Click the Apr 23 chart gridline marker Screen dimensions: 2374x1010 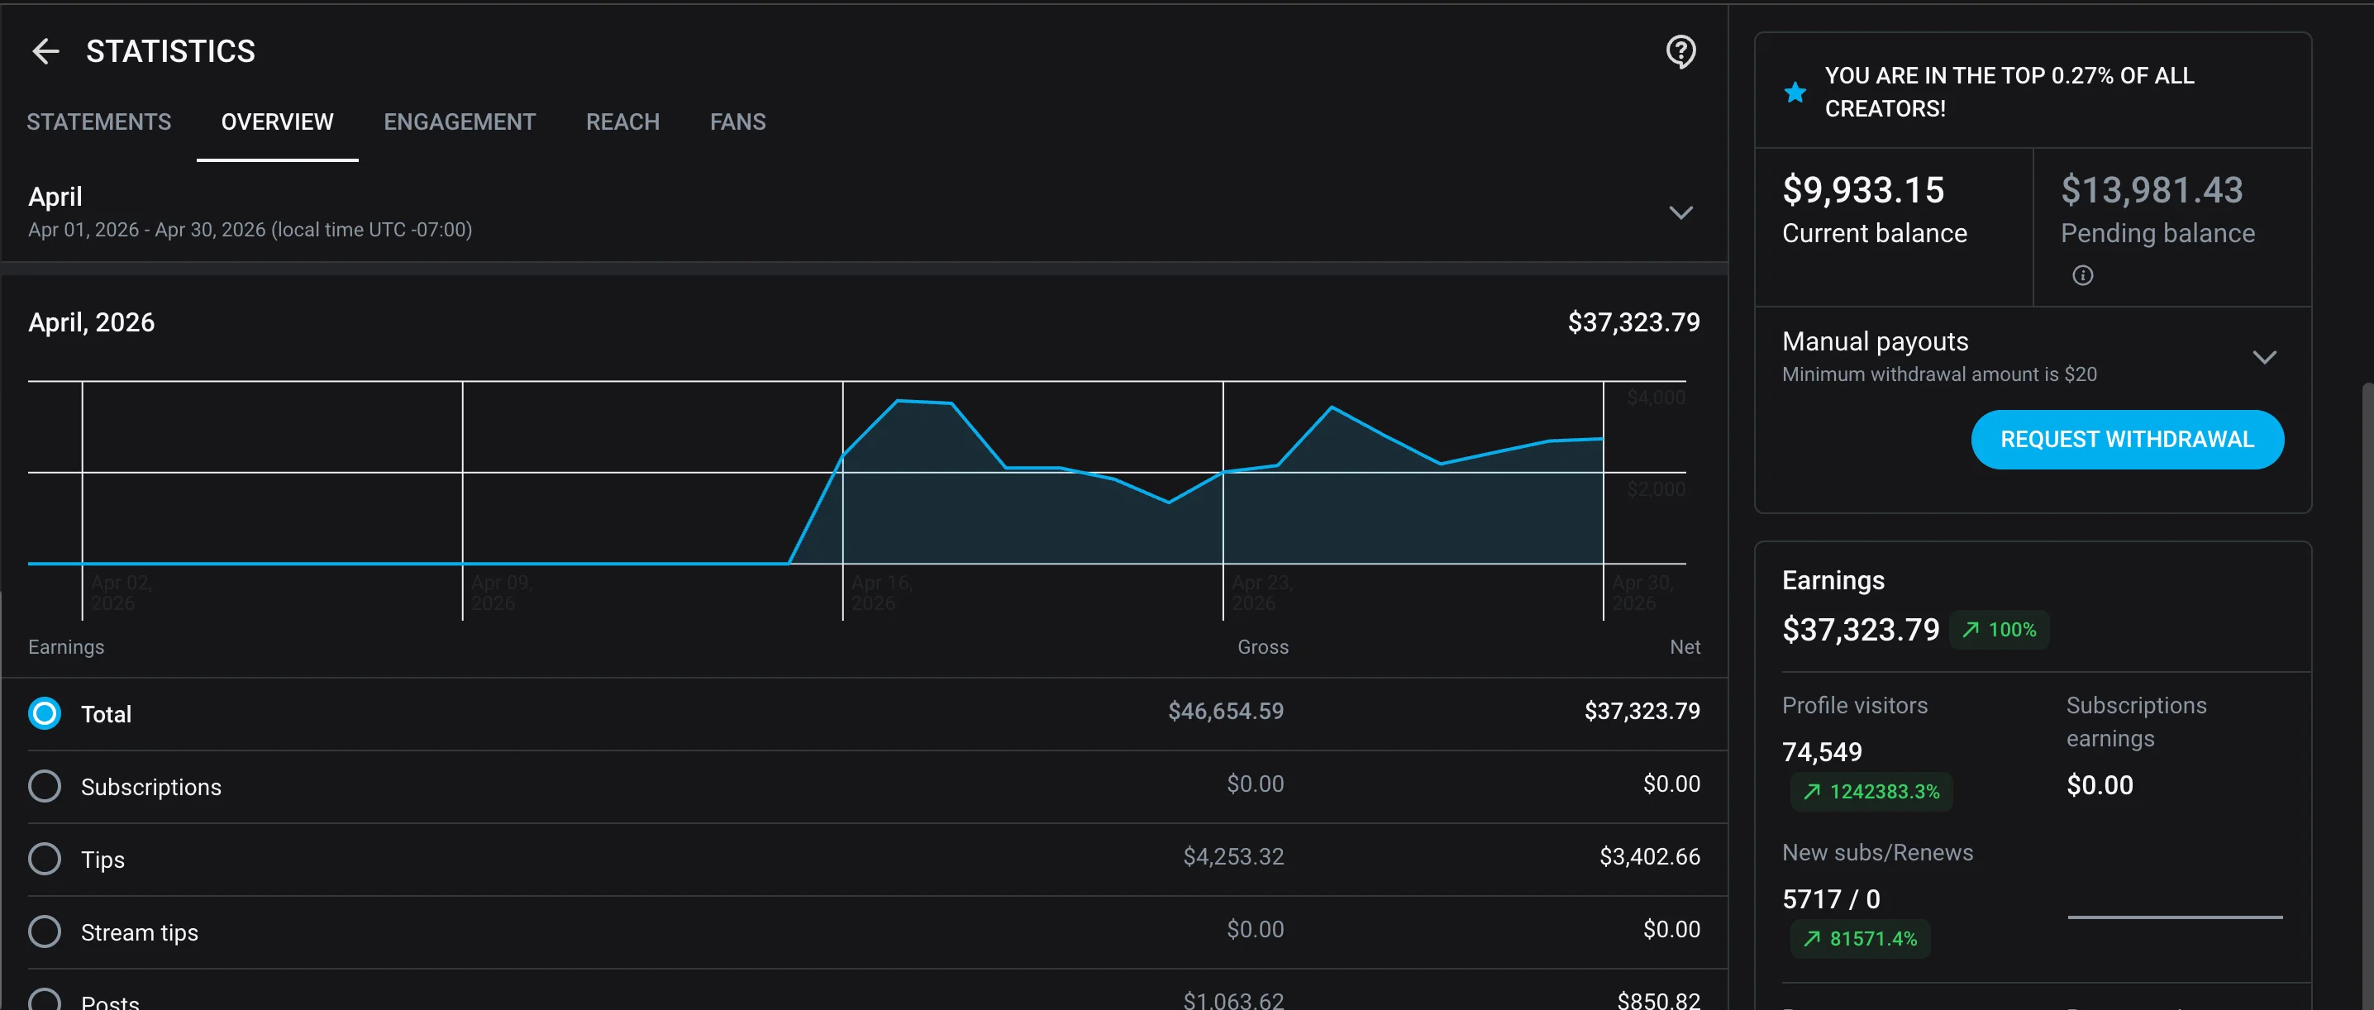1223,500
